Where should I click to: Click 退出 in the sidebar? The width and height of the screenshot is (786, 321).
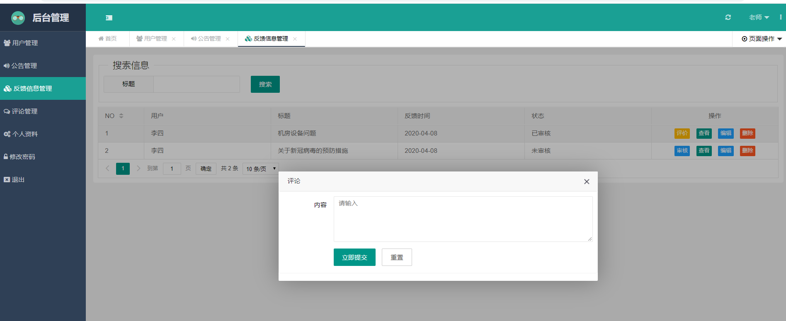[x=43, y=180]
